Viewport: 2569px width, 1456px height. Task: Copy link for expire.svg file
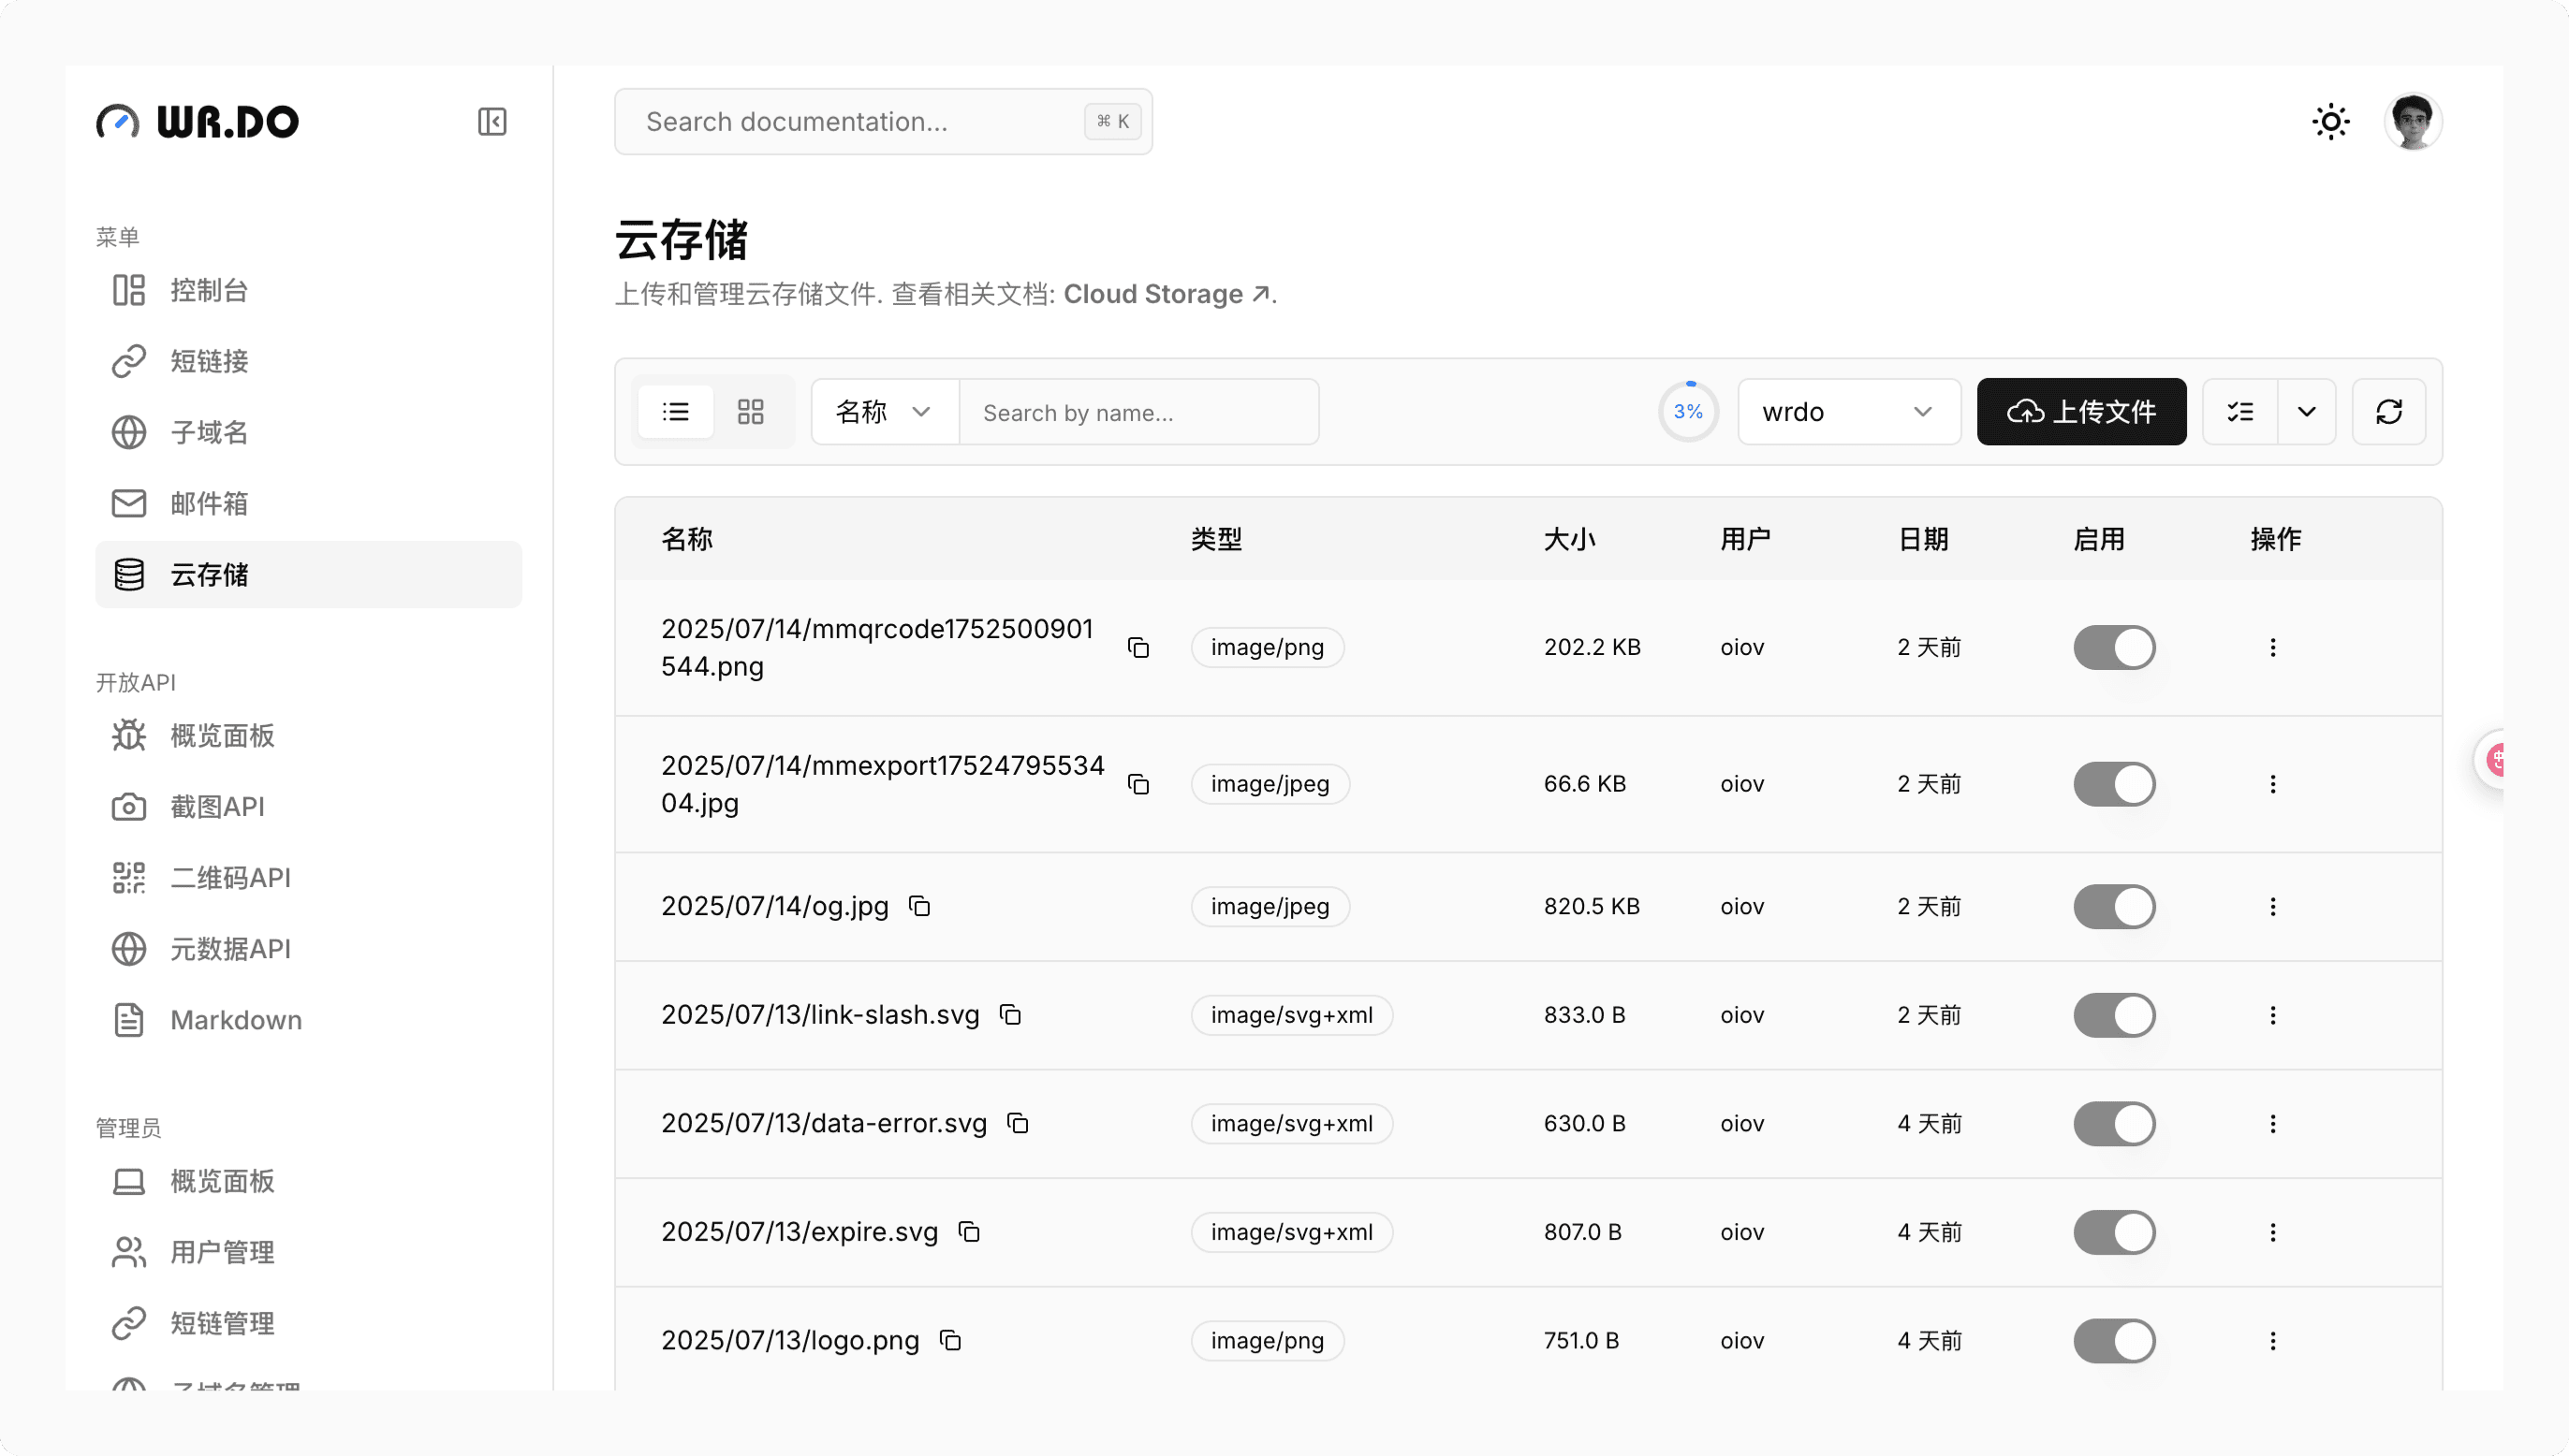point(968,1232)
